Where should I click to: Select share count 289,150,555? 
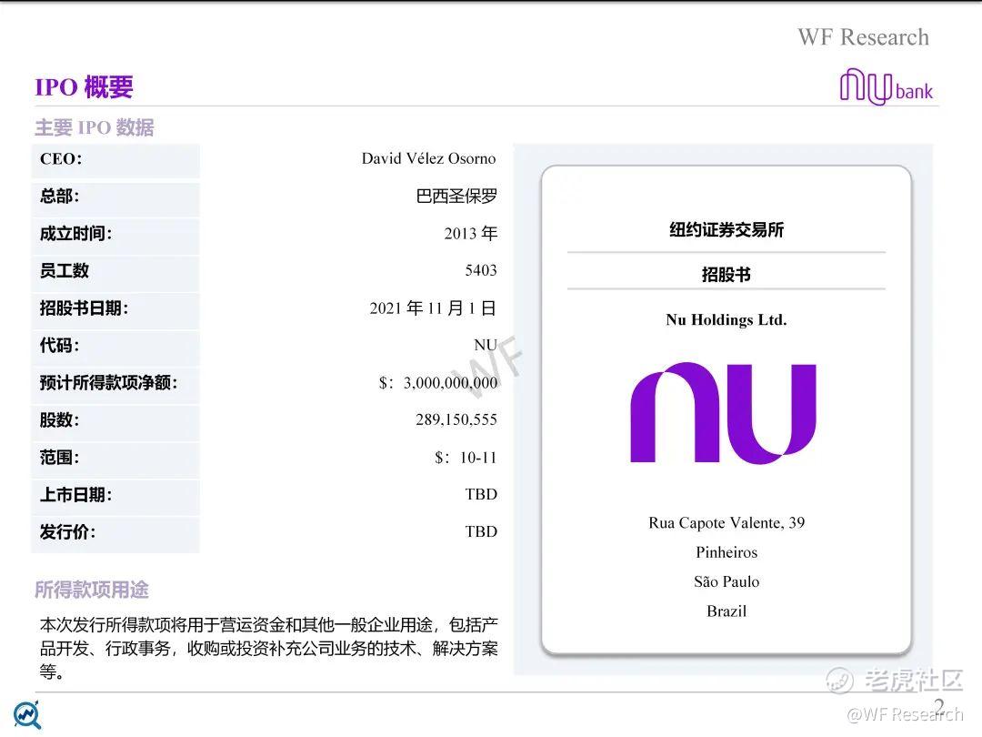[x=456, y=419]
